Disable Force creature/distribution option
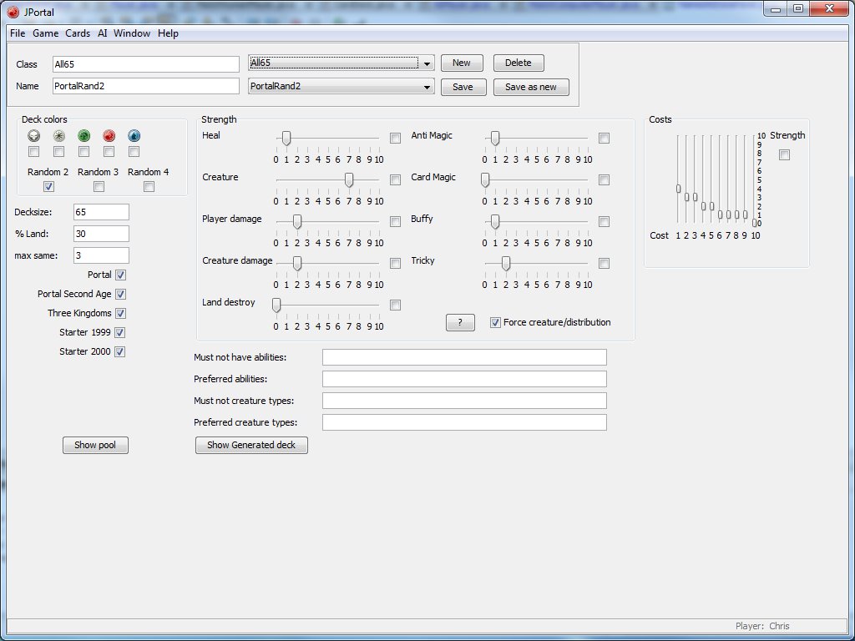 495,322
